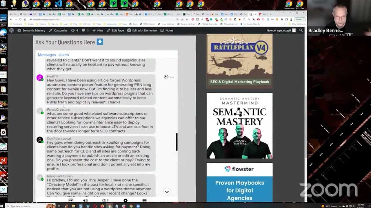
Task: Click the Opera icon in taskbar
Action: click(95, 206)
